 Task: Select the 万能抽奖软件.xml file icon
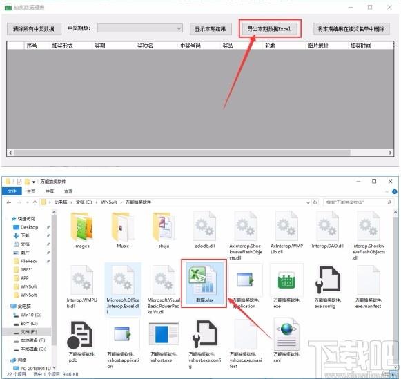coord(286,340)
